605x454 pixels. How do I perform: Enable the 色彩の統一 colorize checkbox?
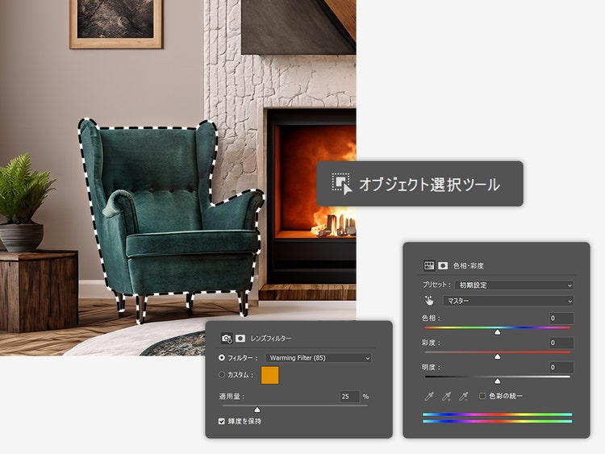(482, 396)
